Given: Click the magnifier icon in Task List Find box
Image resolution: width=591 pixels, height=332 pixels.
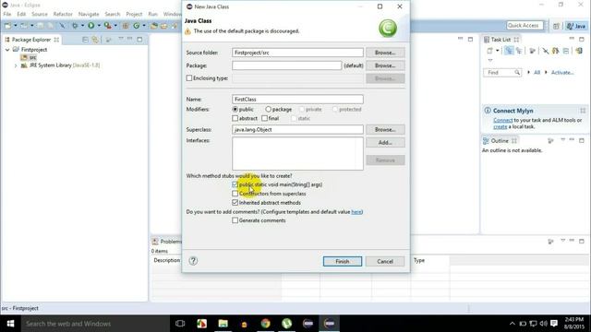Looking at the screenshot, I should click(x=517, y=72).
